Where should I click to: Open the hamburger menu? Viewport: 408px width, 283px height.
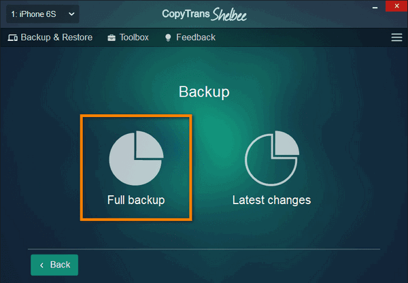(396, 37)
